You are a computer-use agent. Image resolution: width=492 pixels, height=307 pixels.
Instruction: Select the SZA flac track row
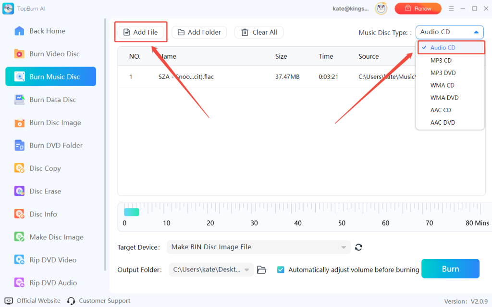264,77
